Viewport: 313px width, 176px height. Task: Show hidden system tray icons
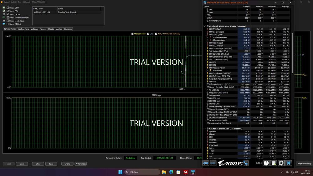coord(282,172)
